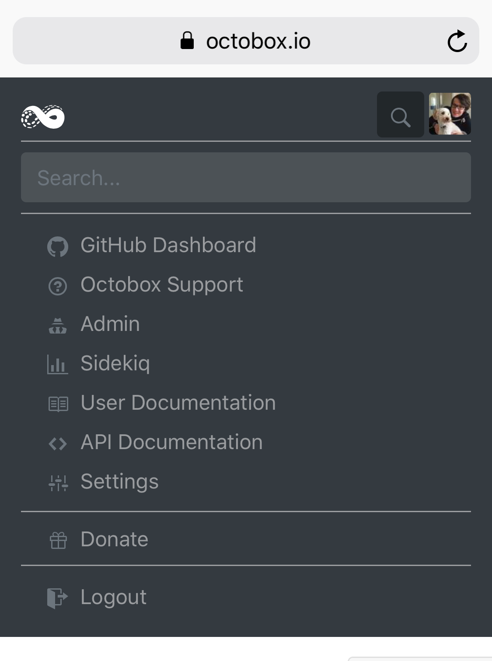
Task: Click the user avatar photo
Action: (x=450, y=114)
